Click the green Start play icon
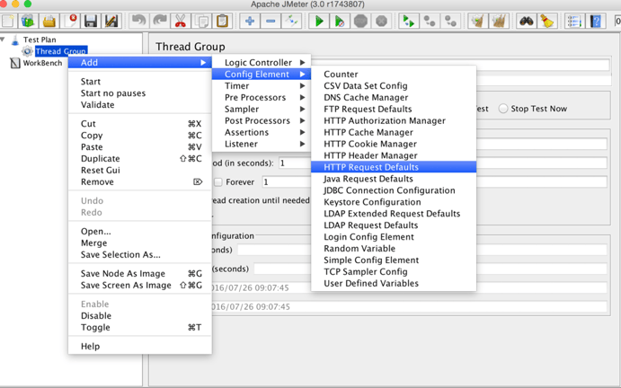 [x=319, y=21]
